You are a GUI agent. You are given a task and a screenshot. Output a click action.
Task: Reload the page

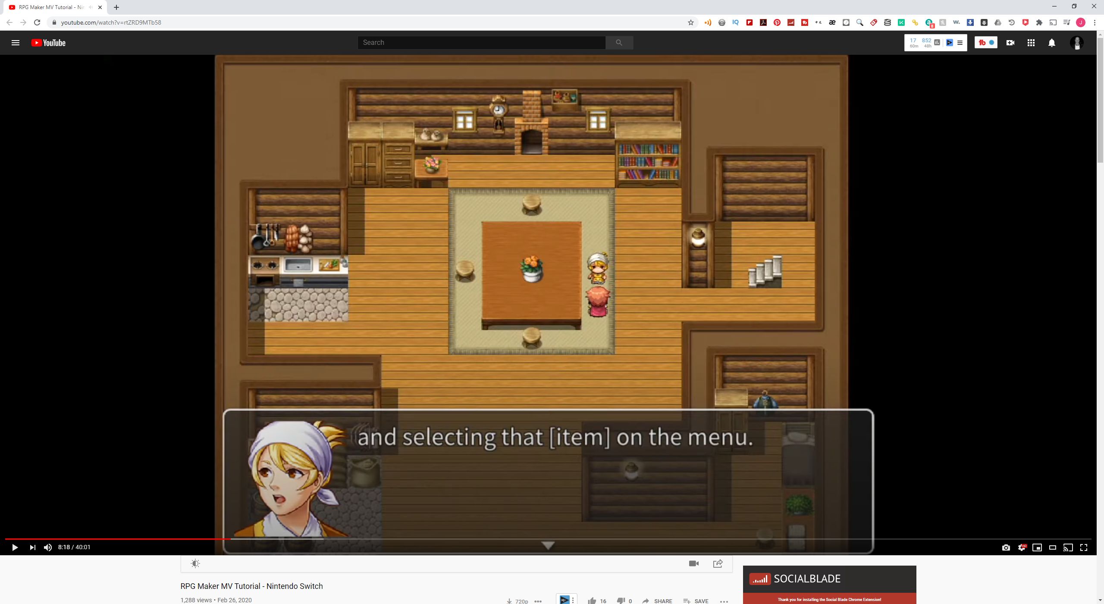pyautogui.click(x=37, y=22)
